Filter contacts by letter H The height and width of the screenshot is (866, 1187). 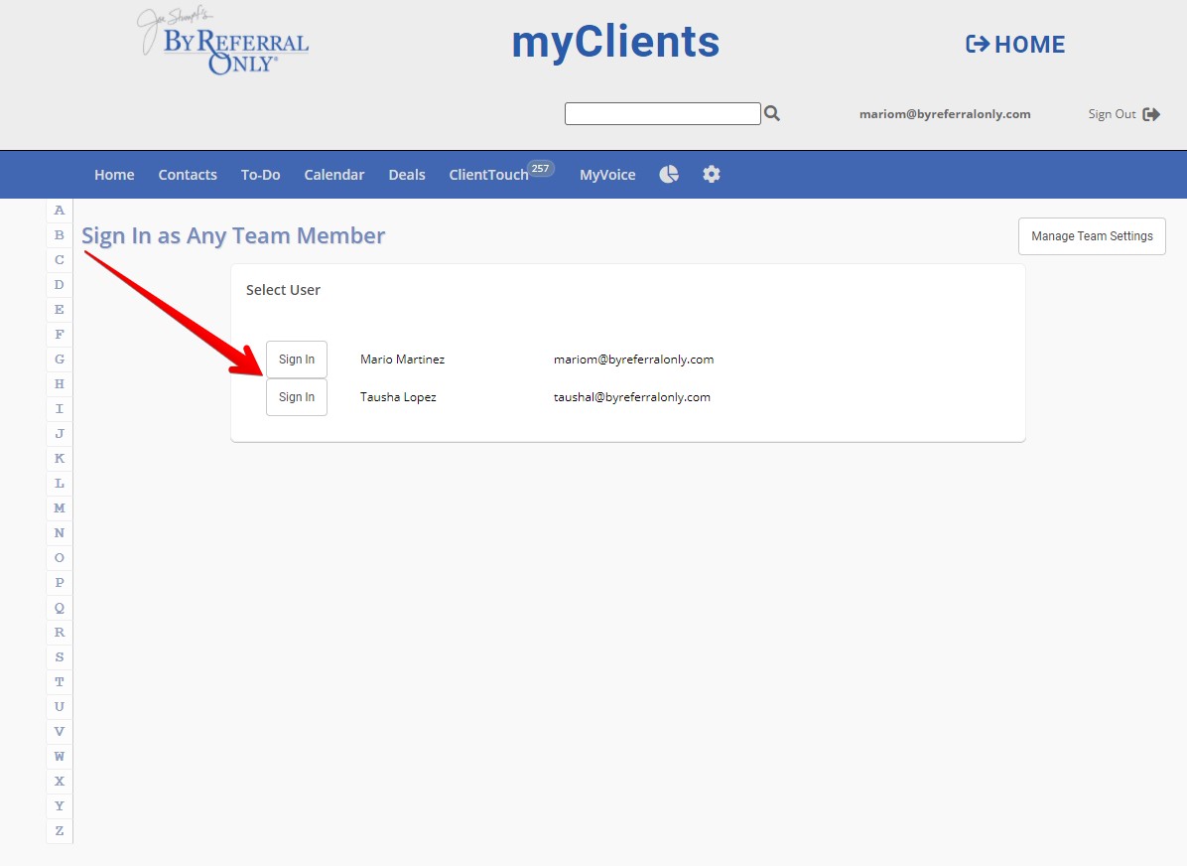[59, 384]
